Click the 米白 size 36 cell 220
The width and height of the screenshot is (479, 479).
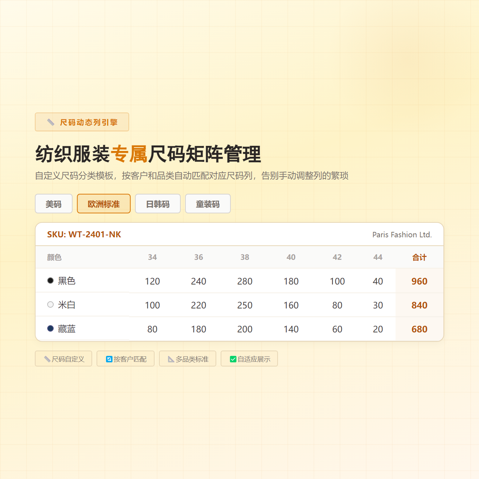(198, 305)
